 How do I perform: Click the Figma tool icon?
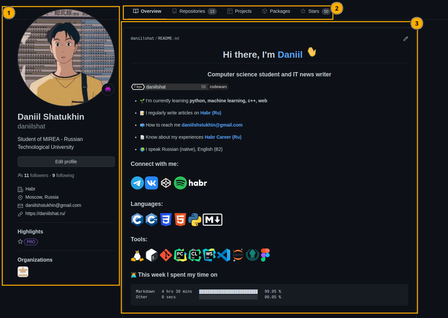pyautogui.click(x=265, y=255)
